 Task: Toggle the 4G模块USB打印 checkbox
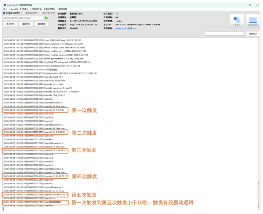pyautogui.click(x=5, y=13)
